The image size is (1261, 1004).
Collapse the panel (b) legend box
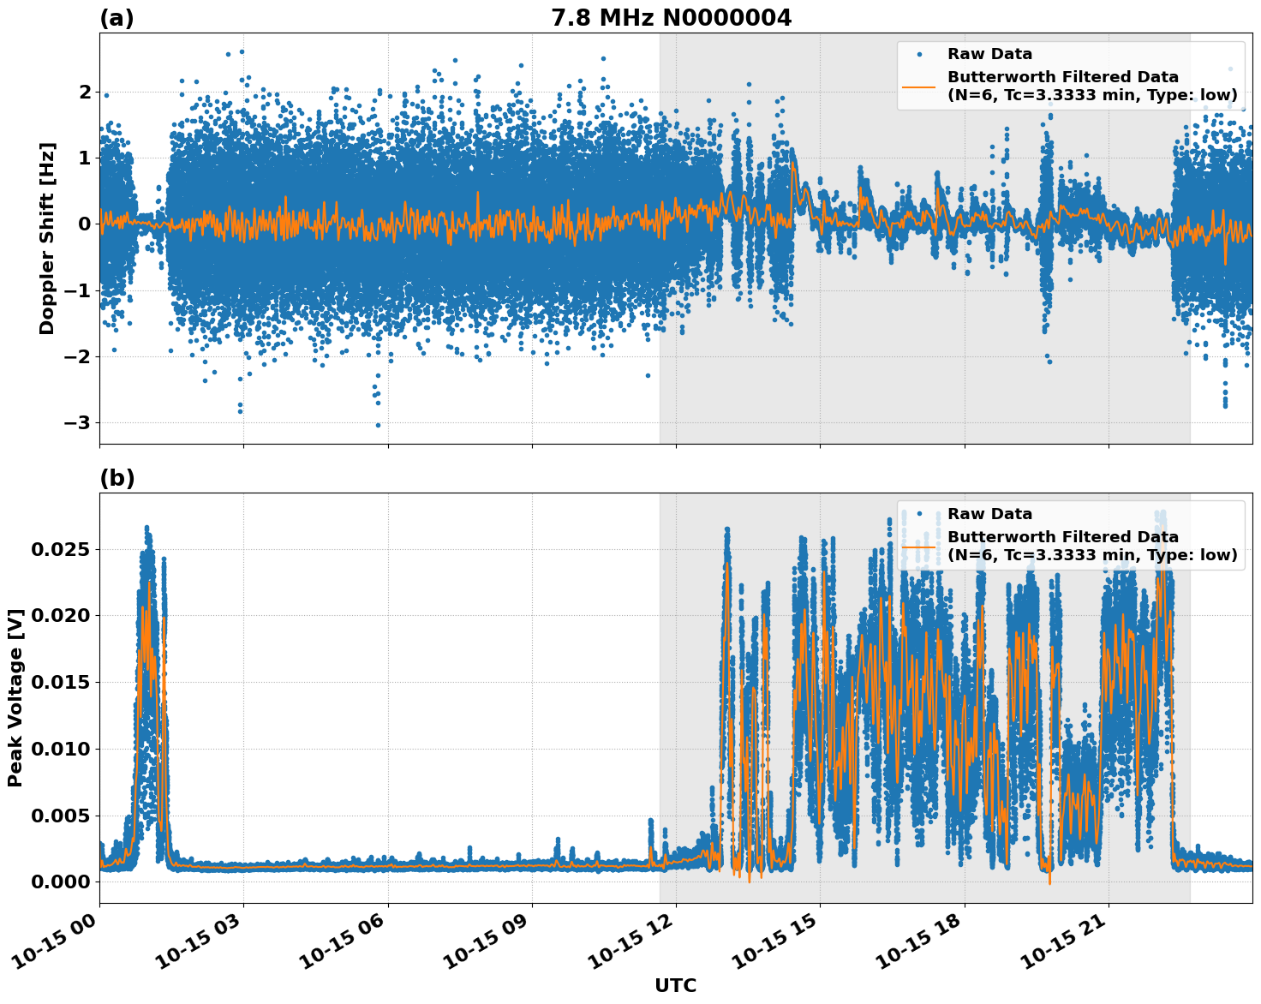click(1069, 533)
